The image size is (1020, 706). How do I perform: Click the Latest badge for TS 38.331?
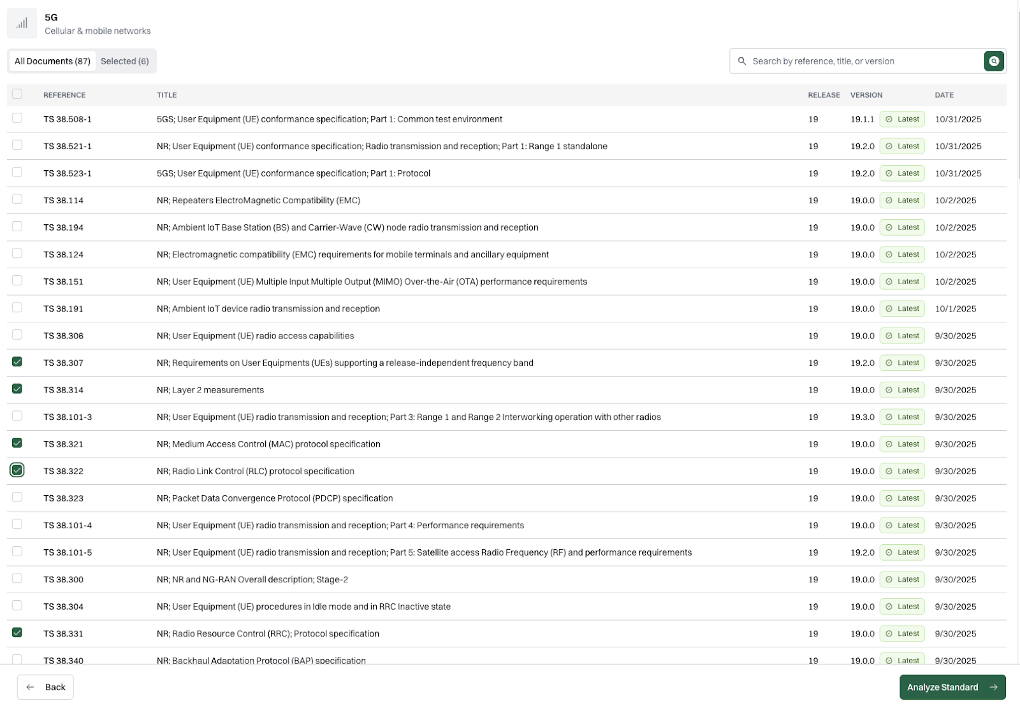pyautogui.click(x=902, y=633)
